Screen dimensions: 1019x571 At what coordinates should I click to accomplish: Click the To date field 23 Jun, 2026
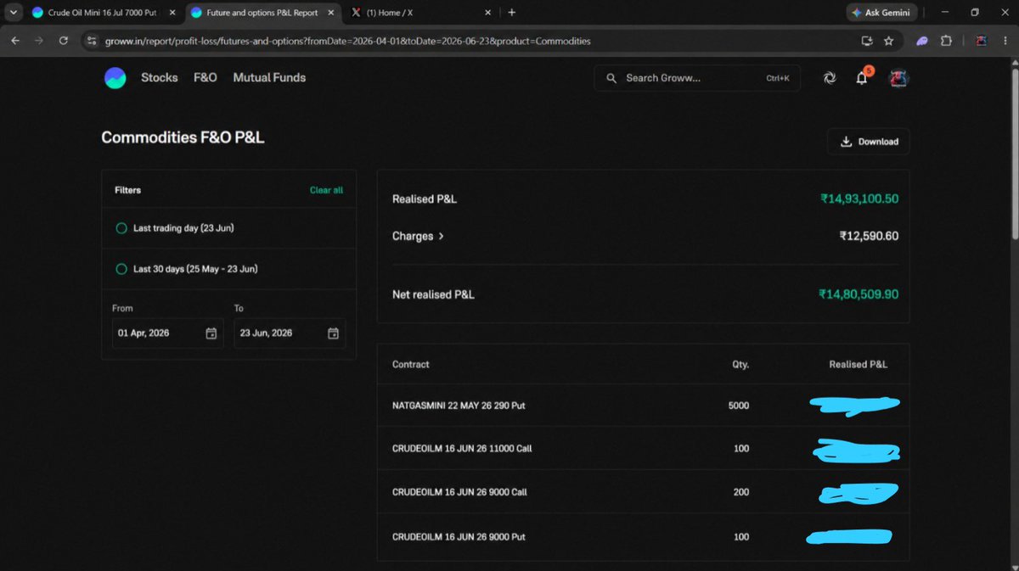pyautogui.click(x=290, y=333)
